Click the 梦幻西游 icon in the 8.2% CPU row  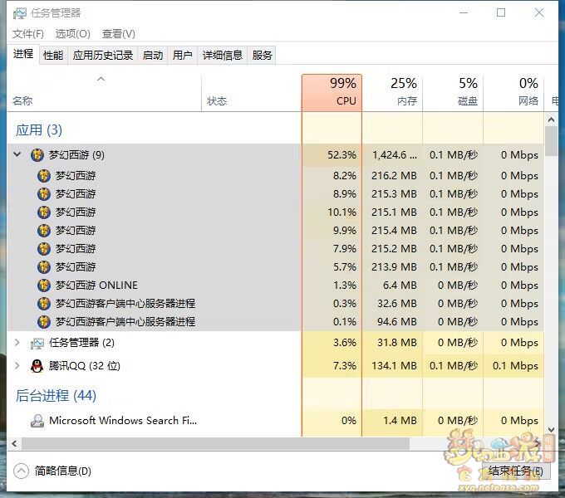(x=44, y=176)
